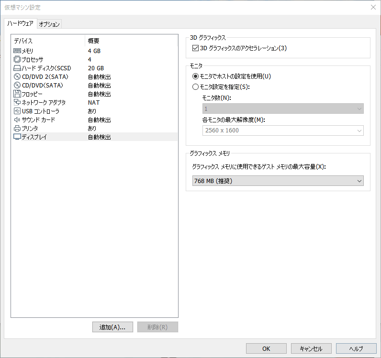The height and width of the screenshot is (358, 381).
Task: Click the フロッピー device name text
Action: click(32, 94)
